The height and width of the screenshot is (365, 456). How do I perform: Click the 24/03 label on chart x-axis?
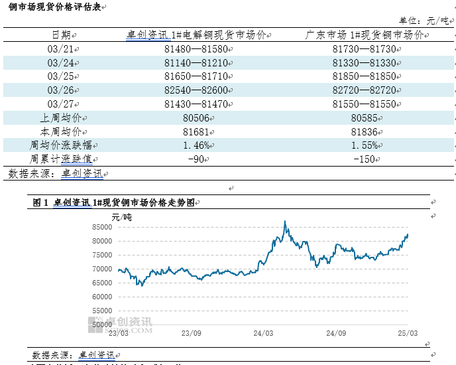(x=264, y=333)
